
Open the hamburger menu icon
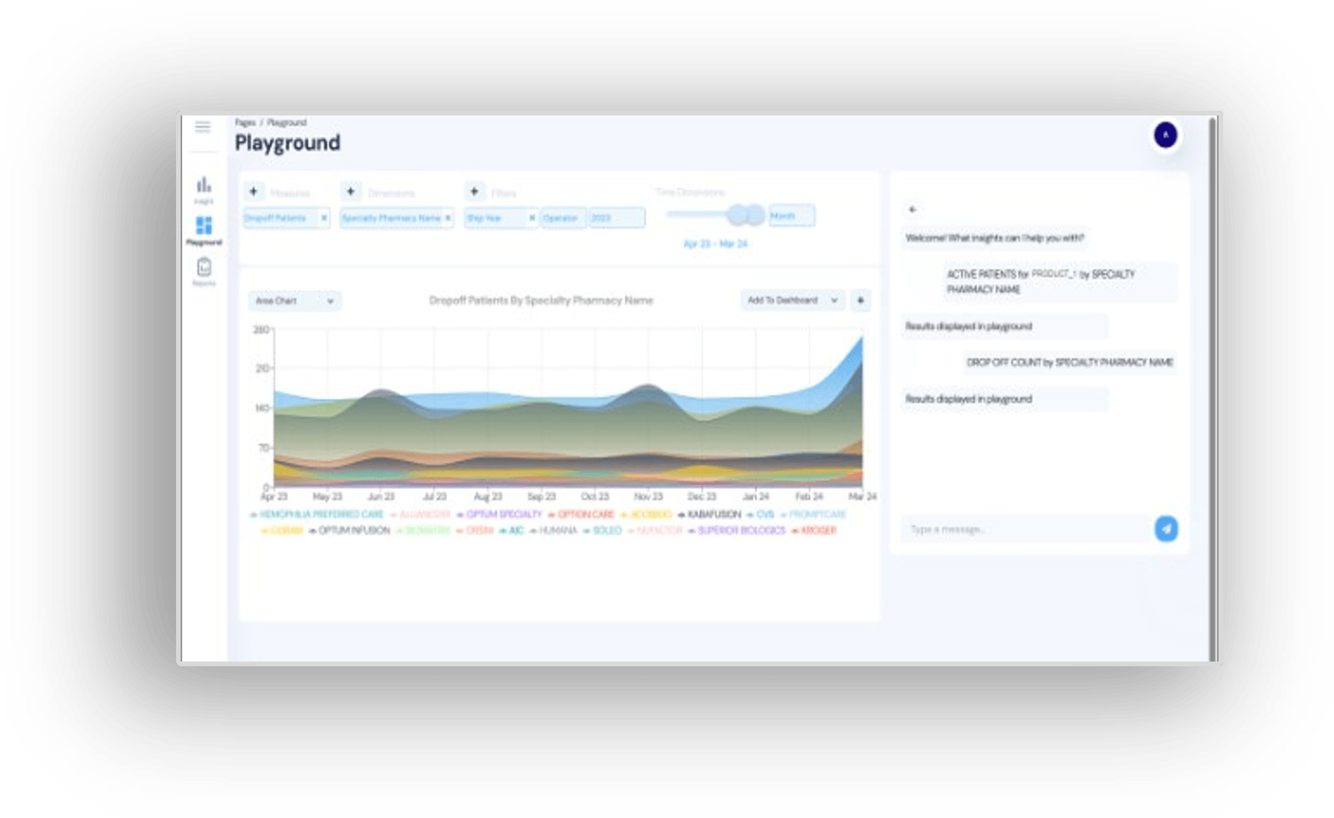(202, 127)
